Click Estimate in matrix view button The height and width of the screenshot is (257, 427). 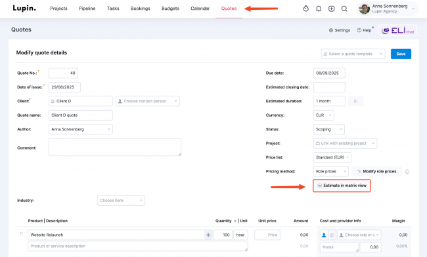tap(342, 186)
